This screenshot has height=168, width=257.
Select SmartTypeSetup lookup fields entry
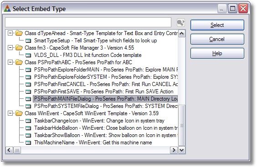(95, 41)
